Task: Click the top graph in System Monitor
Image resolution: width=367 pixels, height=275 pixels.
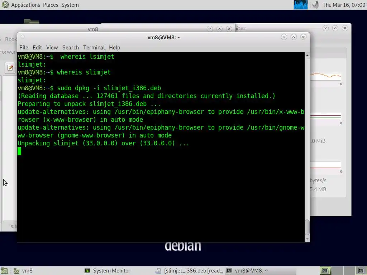Action: coord(325,77)
